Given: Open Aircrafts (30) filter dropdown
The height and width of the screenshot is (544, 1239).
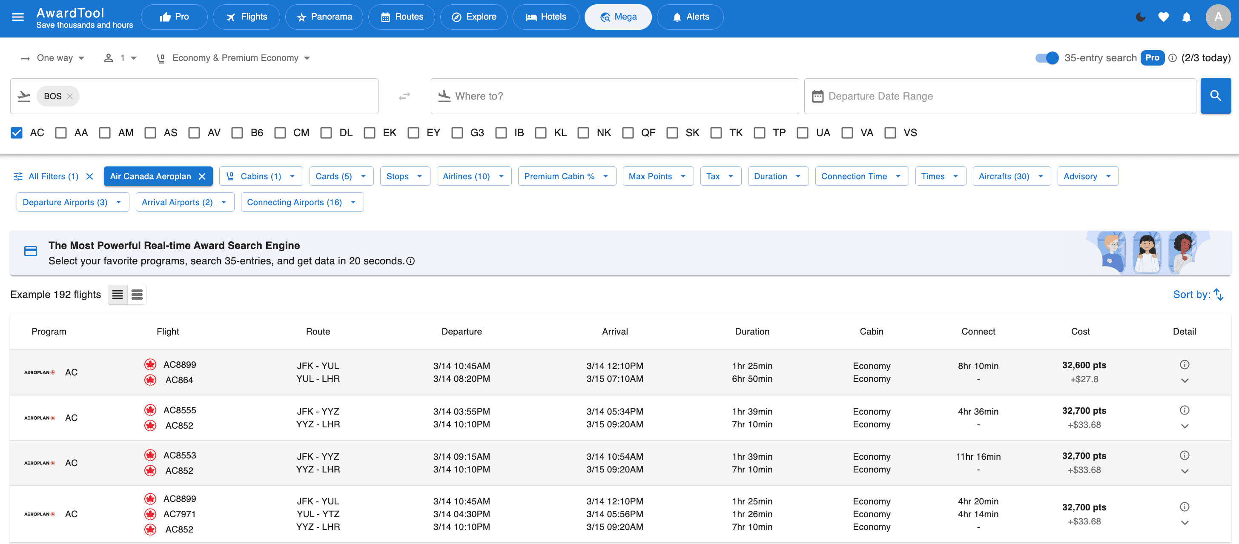Looking at the screenshot, I should (1012, 177).
